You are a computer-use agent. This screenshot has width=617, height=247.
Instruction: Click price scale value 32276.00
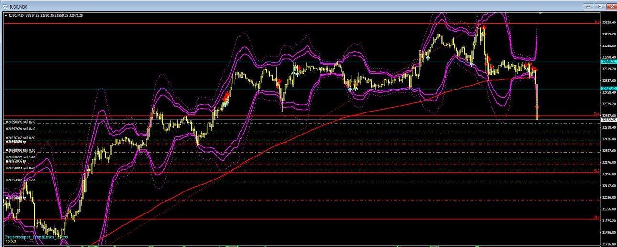click(608, 162)
